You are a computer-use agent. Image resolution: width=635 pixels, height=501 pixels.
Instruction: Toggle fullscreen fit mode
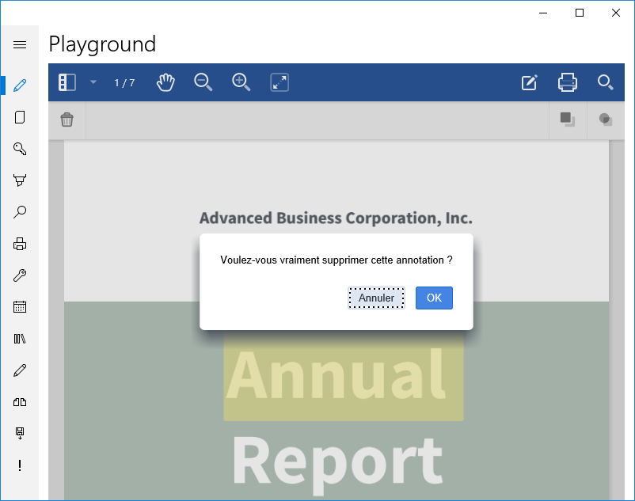pyautogui.click(x=279, y=82)
